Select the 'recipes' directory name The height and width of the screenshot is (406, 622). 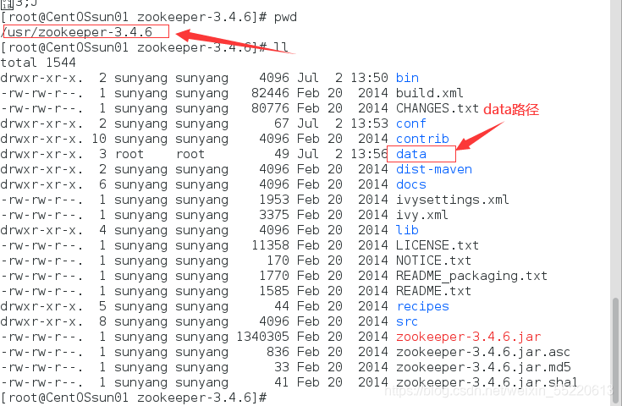coord(422,306)
